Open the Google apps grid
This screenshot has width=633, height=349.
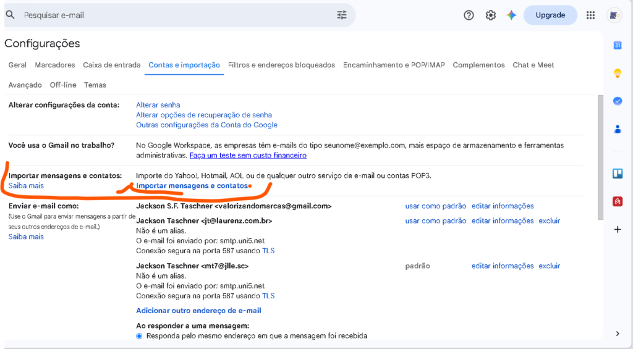point(590,15)
